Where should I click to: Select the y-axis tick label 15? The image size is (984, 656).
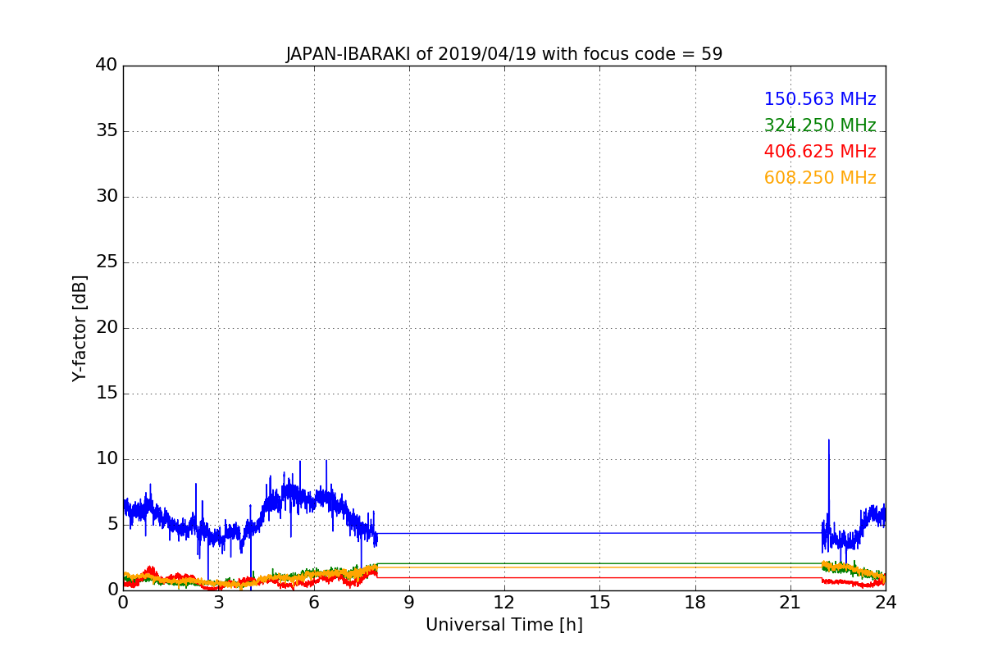(107, 394)
